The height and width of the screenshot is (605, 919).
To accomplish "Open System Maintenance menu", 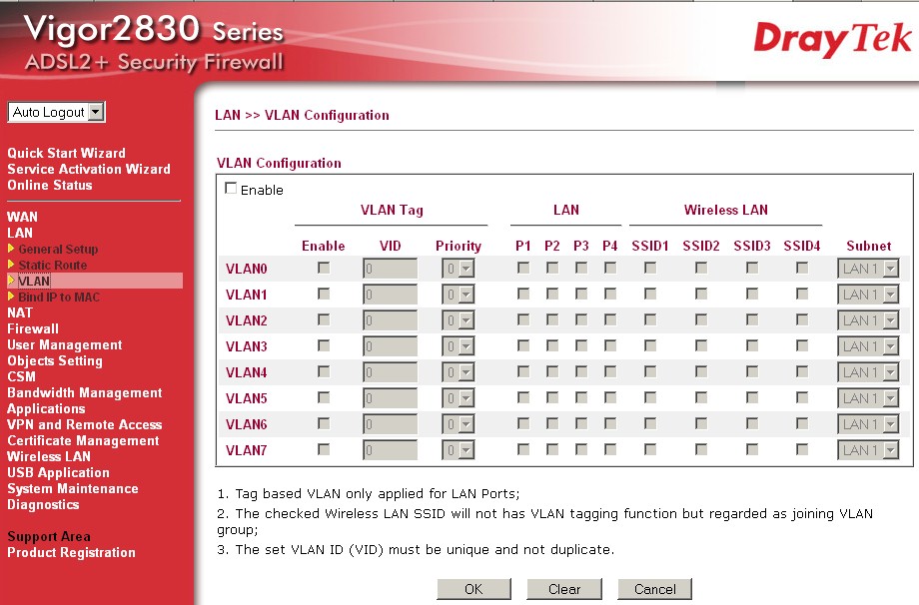I will (x=73, y=488).
